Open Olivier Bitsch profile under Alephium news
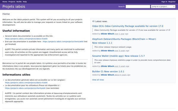 107,51
